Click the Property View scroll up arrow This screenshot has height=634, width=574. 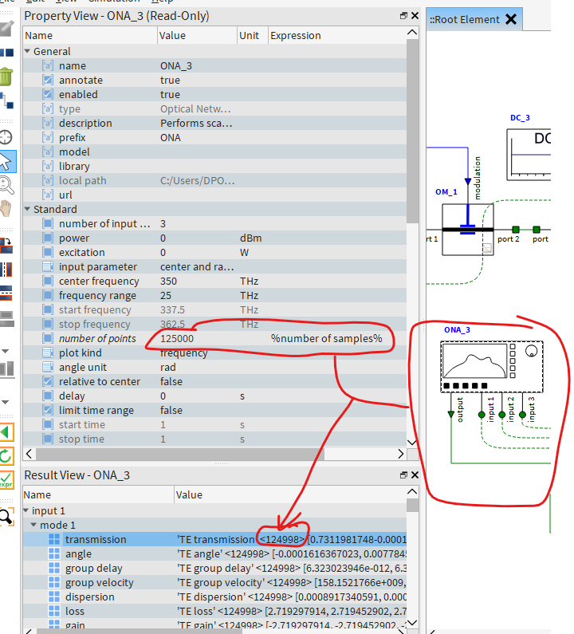click(412, 33)
